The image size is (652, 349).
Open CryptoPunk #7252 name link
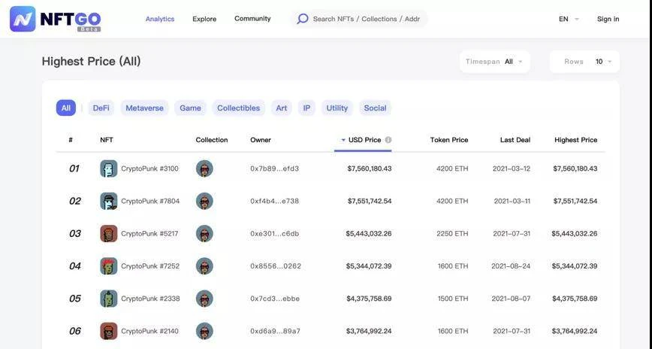[150, 266]
